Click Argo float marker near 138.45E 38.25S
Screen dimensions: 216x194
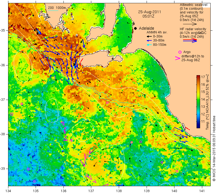pyautogui.click(x=131, y=142)
